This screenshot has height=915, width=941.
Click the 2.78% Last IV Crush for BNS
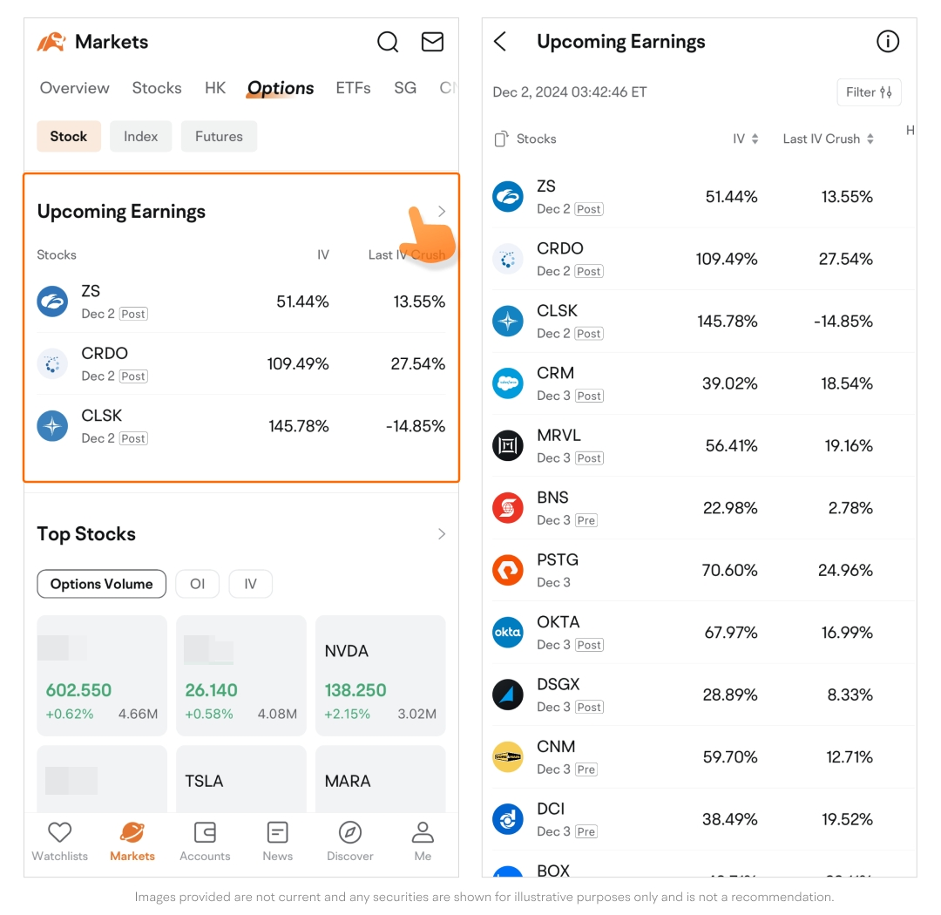850,508
